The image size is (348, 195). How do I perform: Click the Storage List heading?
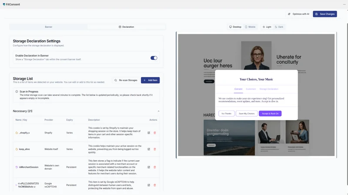(x=23, y=79)
